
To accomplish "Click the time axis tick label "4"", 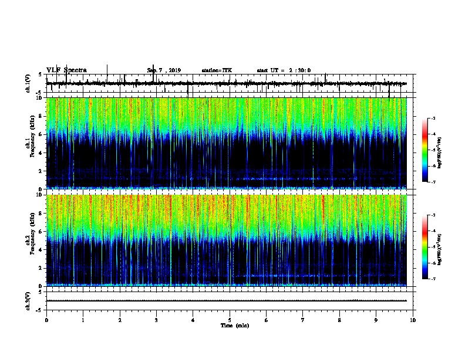I will tap(193, 320).
